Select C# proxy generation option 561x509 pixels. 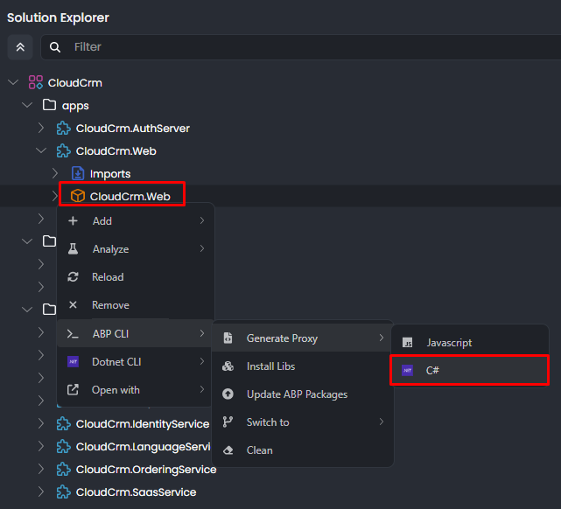[x=432, y=371]
